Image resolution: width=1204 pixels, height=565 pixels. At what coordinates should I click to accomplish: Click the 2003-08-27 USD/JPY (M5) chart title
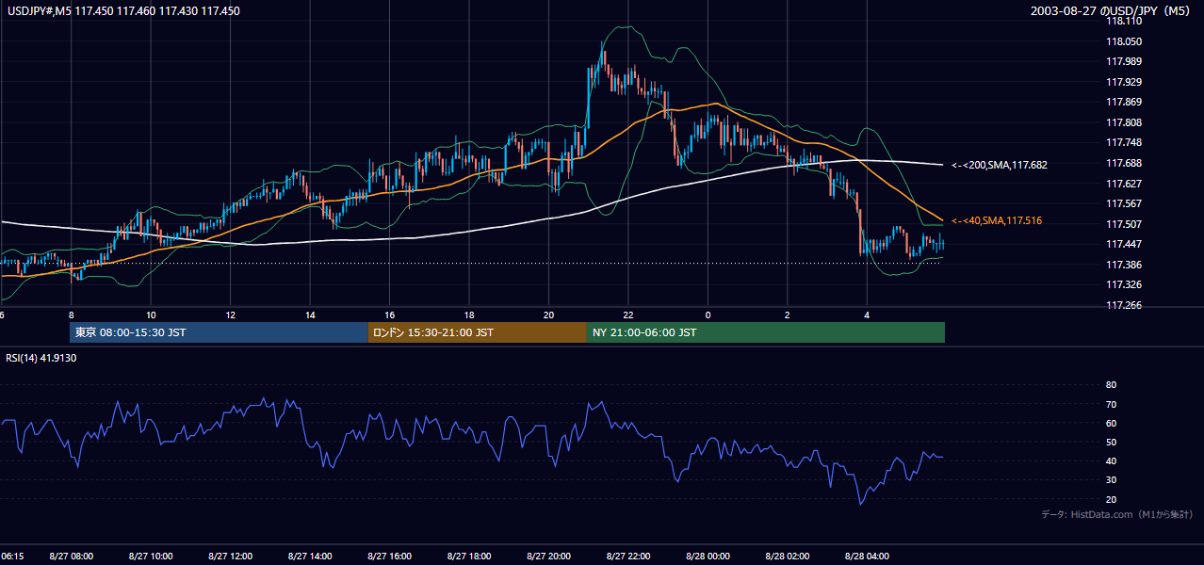coord(1112,10)
